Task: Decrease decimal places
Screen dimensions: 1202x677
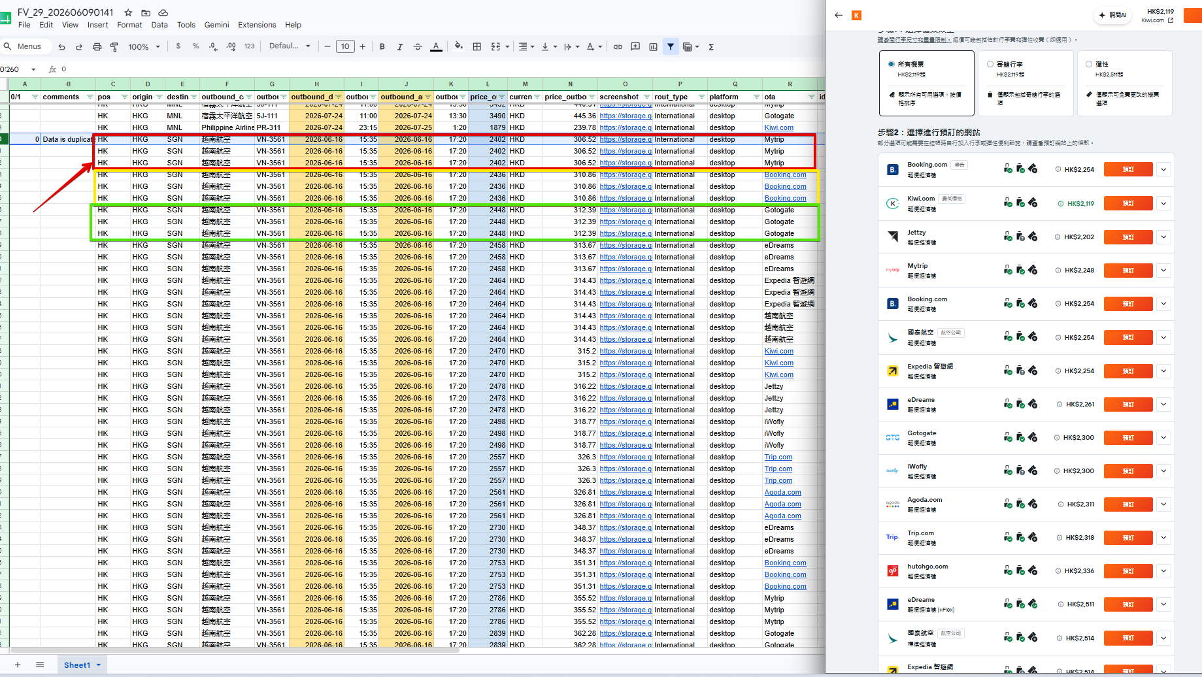Action: (x=213, y=46)
